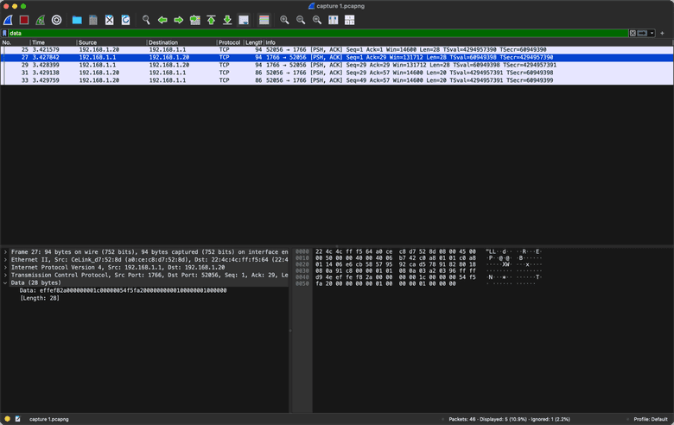Sort by the Source column header
Image resolution: width=674 pixels, height=425 pixels.
[111, 42]
